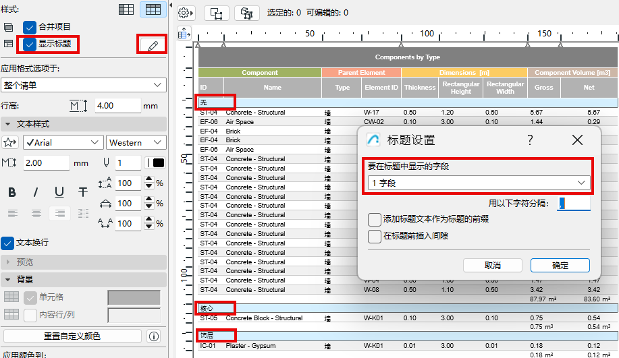
Task: Enable 添加标题文本作为标题的前缀 checkbox
Action: click(x=374, y=219)
